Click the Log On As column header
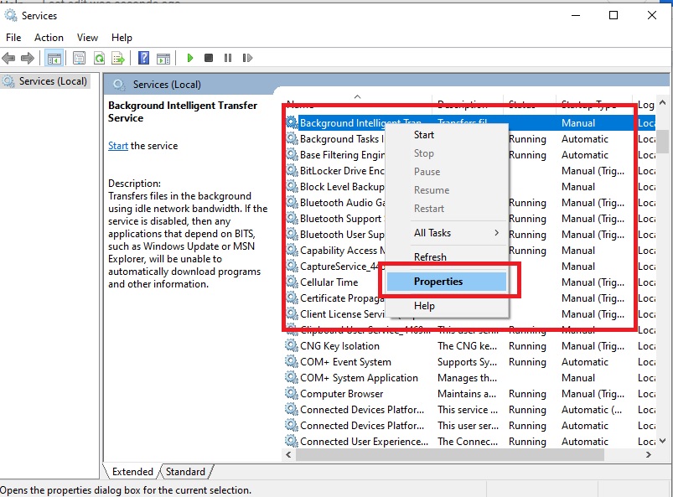The image size is (673, 497). click(x=645, y=105)
